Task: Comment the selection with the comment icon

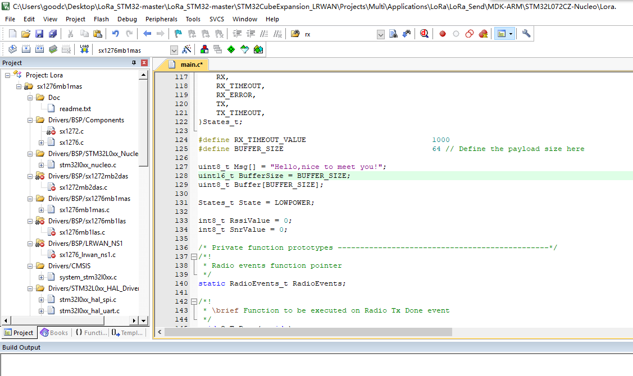Action: [x=264, y=34]
